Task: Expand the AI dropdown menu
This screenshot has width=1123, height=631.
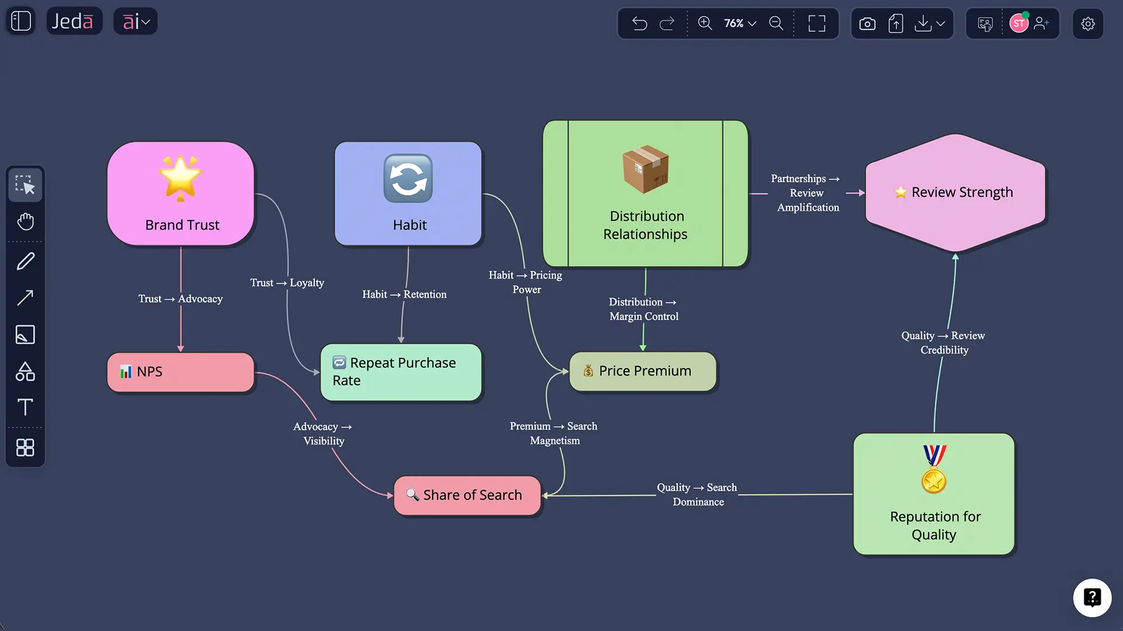Action: click(136, 22)
